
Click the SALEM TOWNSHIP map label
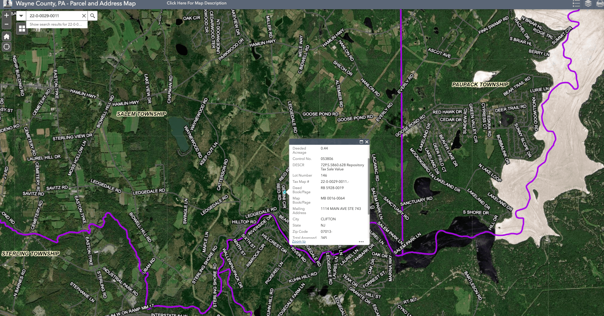pos(141,114)
